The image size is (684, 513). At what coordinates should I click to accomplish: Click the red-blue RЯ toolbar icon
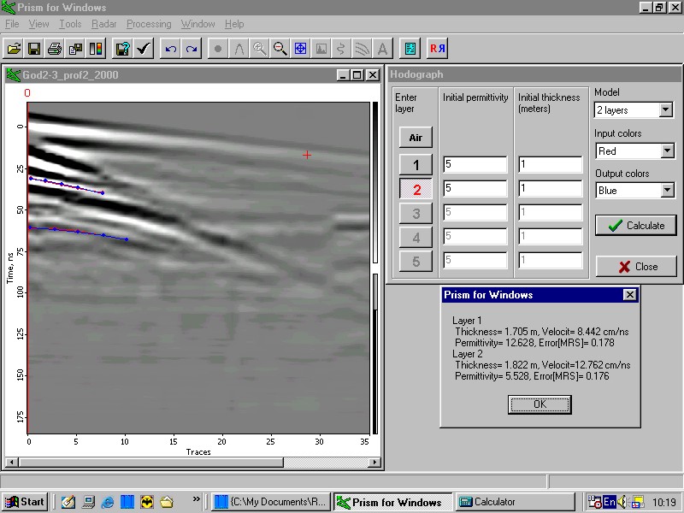(x=437, y=49)
